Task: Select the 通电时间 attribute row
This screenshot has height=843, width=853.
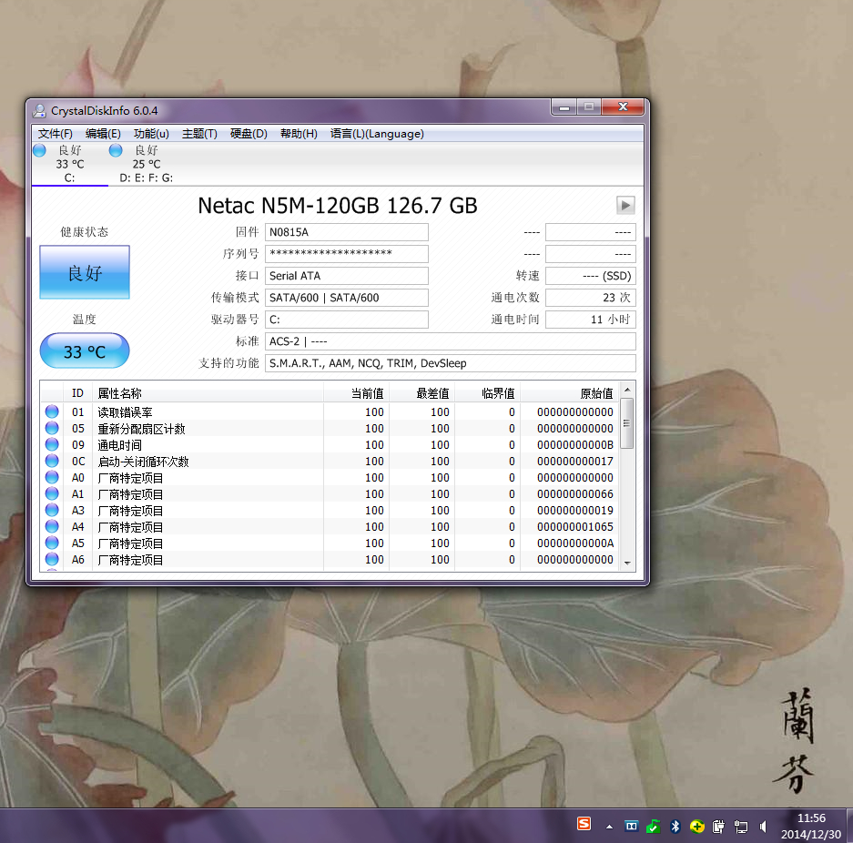Action: click(330, 444)
